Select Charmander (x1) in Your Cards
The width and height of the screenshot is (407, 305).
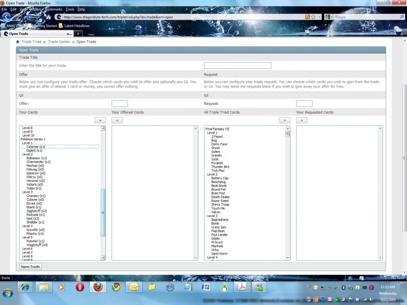[x=38, y=162]
